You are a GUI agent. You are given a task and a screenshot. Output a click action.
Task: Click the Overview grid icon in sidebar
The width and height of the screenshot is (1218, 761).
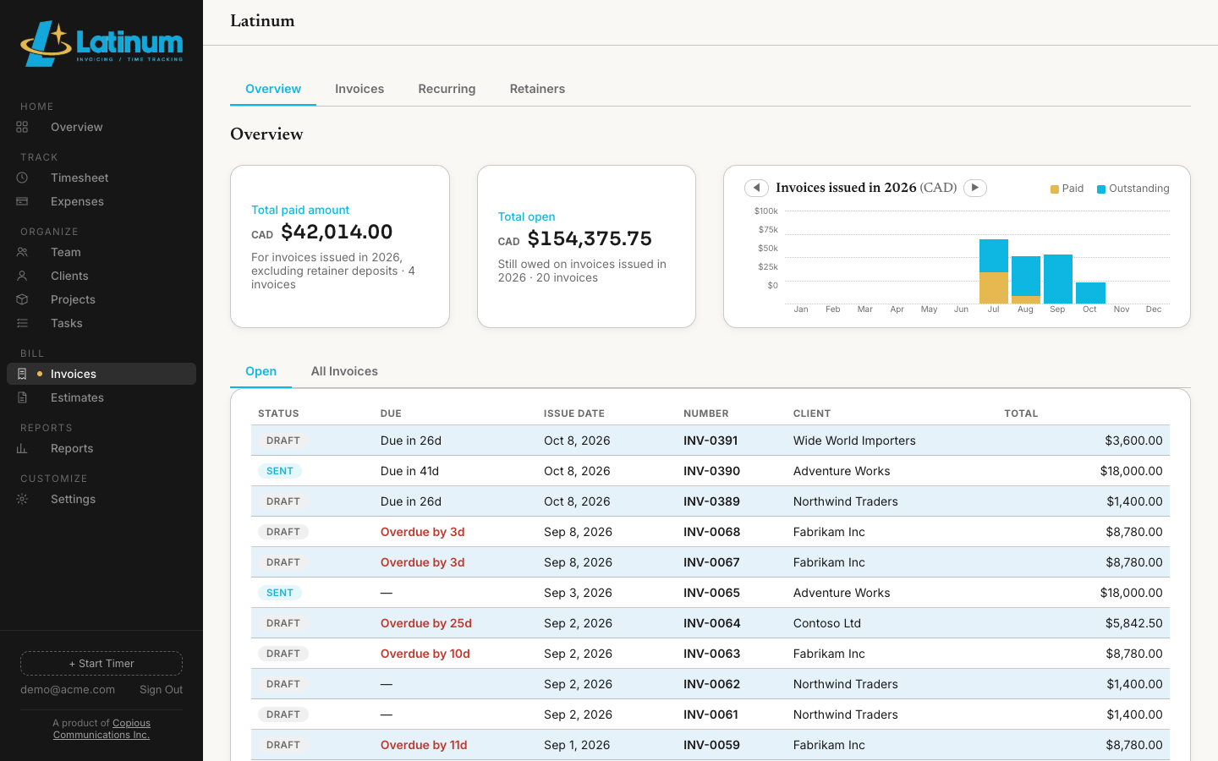click(22, 127)
